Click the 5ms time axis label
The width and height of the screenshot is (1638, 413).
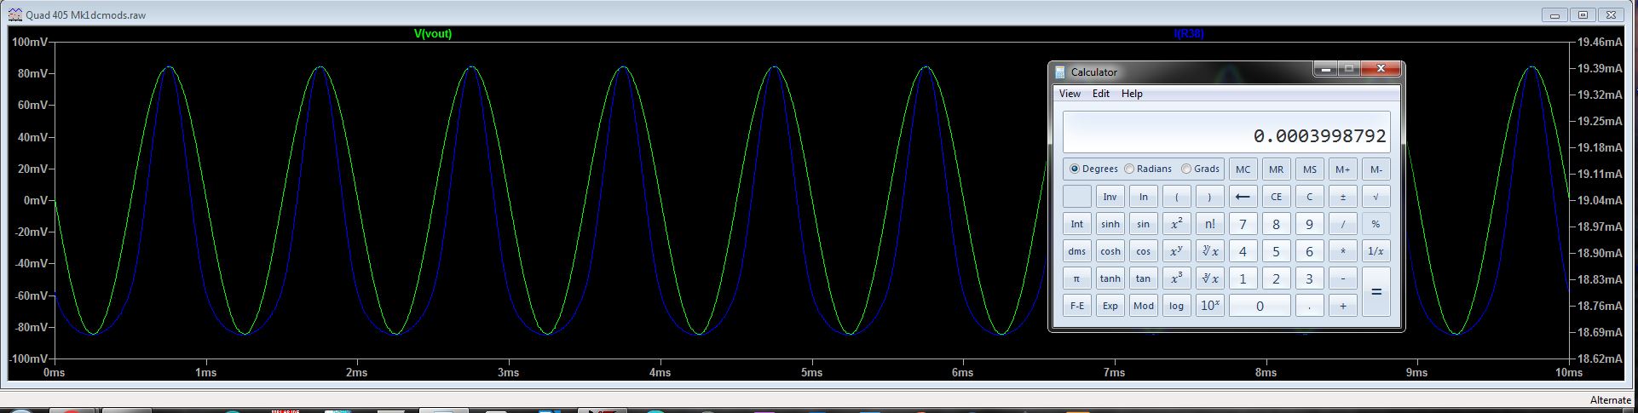pyautogui.click(x=811, y=372)
